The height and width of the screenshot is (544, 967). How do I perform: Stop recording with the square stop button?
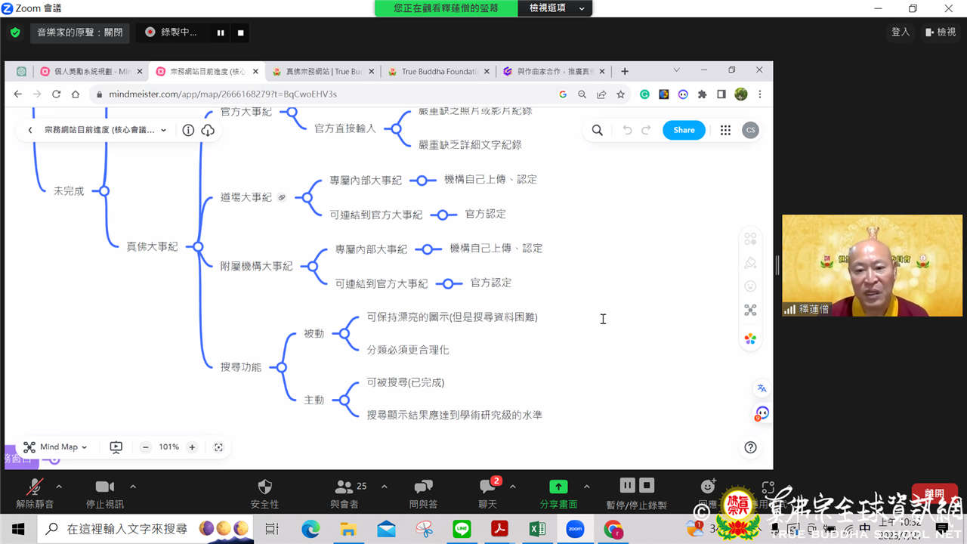click(241, 32)
